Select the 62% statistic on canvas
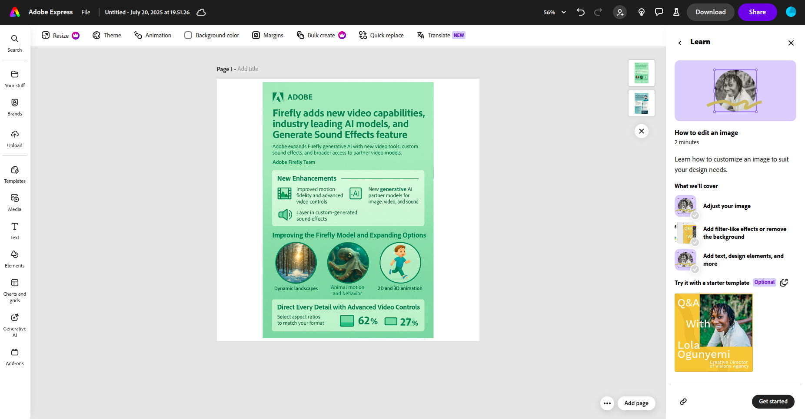Viewport: 805px width, 419px height. pyautogui.click(x=368, y=321)
